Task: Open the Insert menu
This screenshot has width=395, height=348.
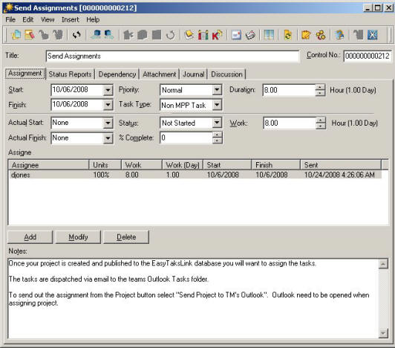Action: 71,19
